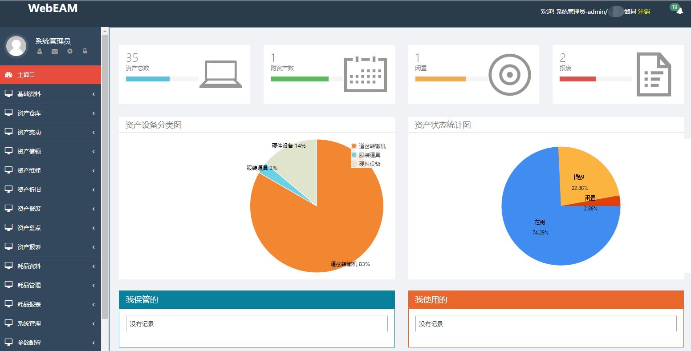The image size is (691, 351).
Task: Click the user profile icon under 系统管理员
Action: (40, 51)
